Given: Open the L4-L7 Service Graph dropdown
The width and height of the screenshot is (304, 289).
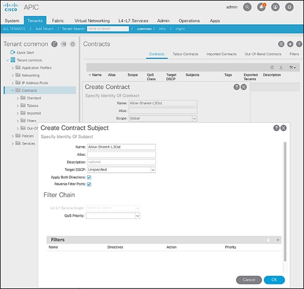Looking at the screenshot, I should [x=138, y=208].
